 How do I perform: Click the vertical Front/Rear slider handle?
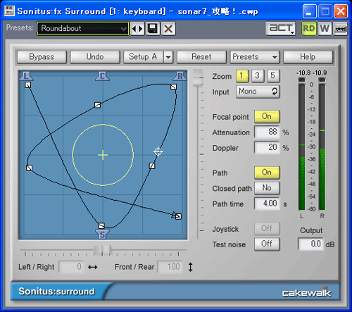(x=198, y=77)
